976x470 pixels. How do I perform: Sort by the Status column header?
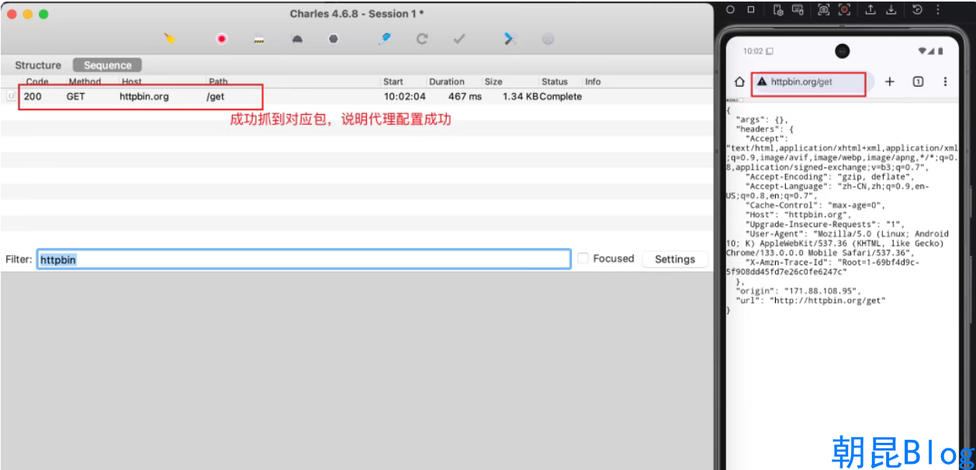[555, 81]
